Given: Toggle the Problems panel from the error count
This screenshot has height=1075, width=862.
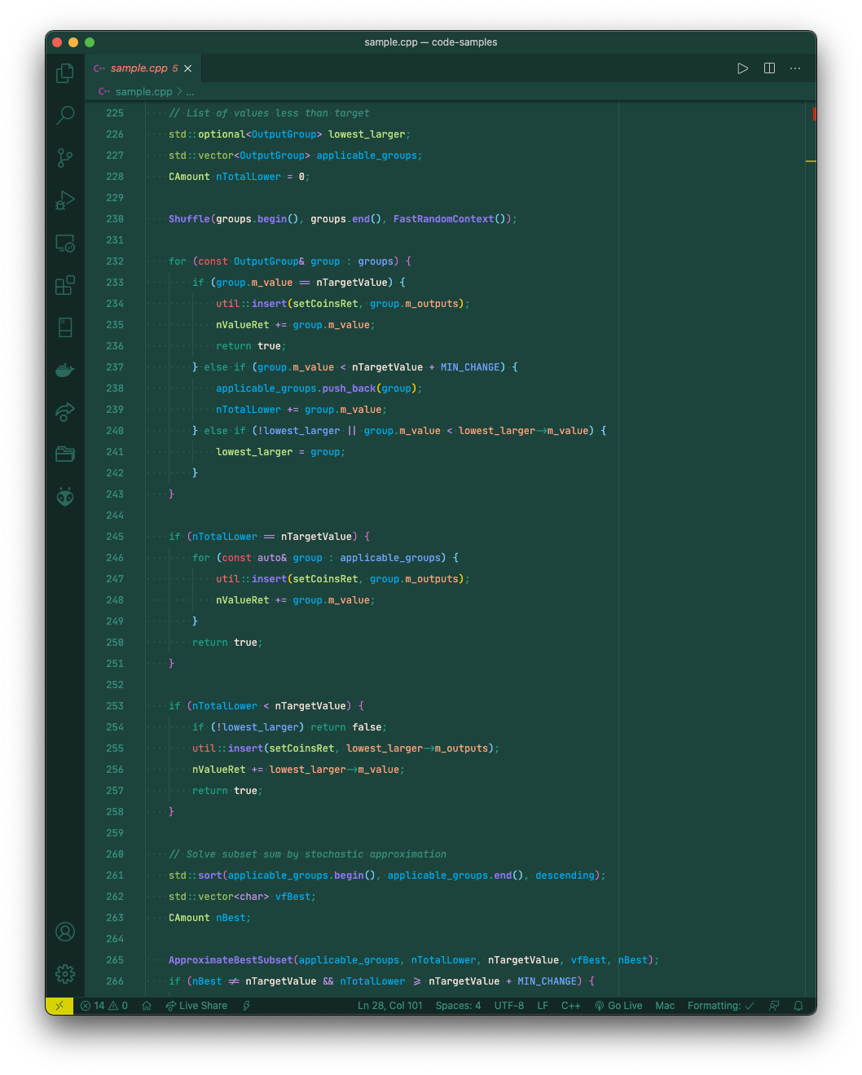Looking at the screenshot, I should tap(103, 1006).
